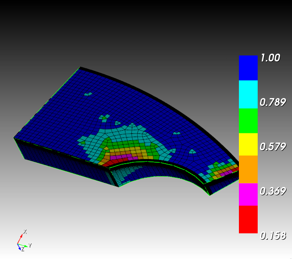
Task: Click the red band in the legend
Action: 248,220
